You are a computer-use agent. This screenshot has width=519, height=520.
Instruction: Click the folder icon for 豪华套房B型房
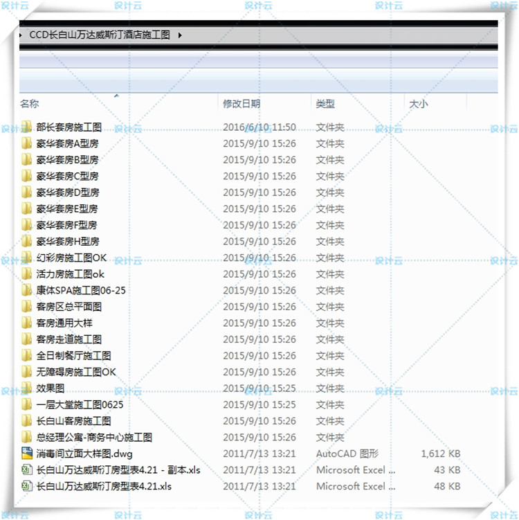(26, 159)
